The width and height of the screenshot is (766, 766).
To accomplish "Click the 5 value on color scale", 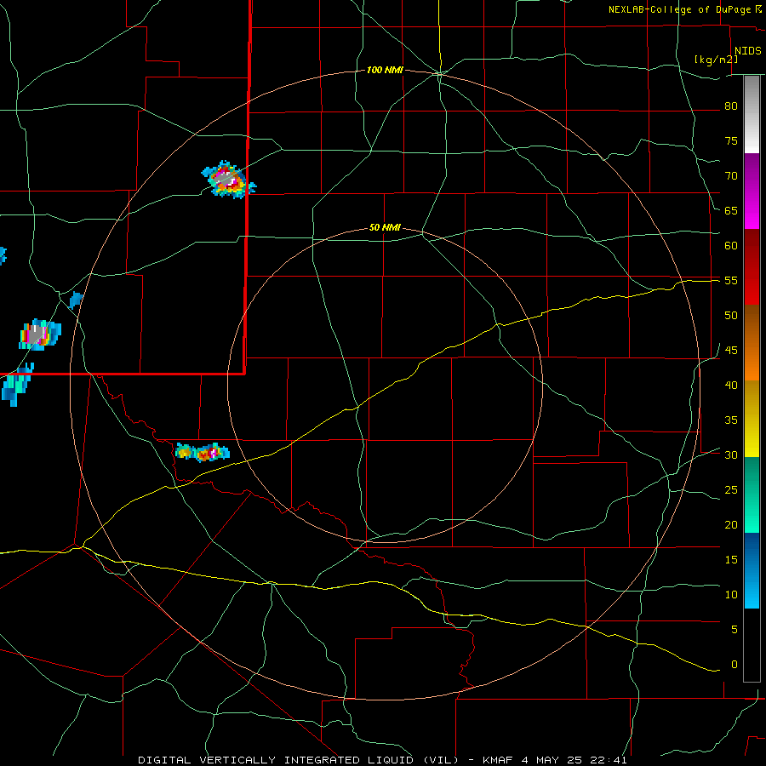I will coord(735,629).
